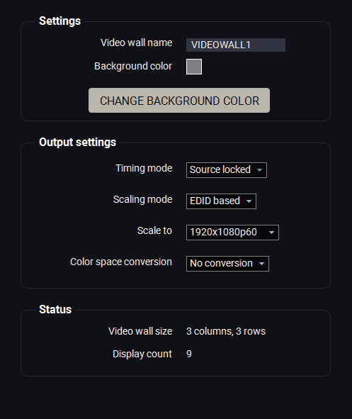The height and width of the screenshot is (419, 352).
Task: Click the arrow icon on Source locked dropdown
Action: click(259, 170)
